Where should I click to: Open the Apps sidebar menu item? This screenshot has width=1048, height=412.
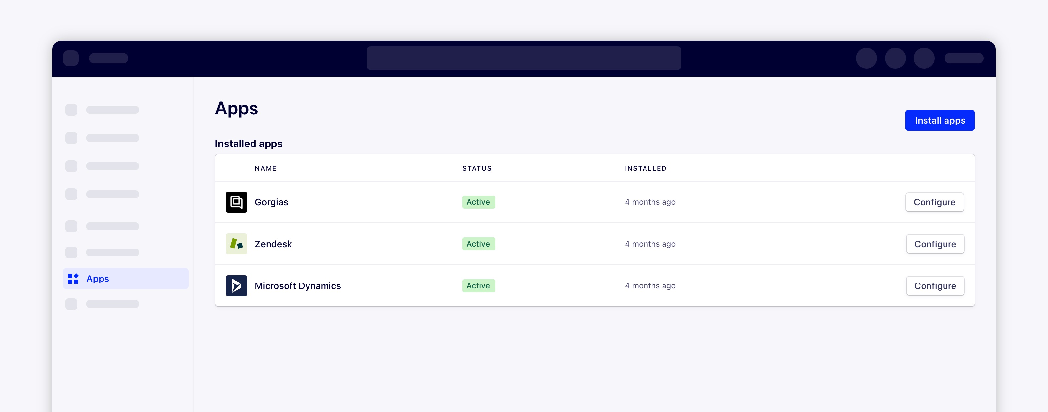[125, 279]
